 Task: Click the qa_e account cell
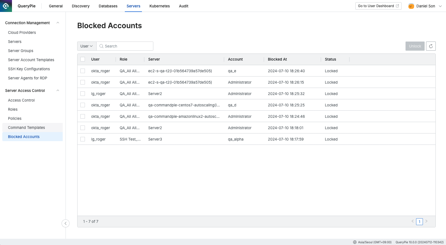[232, 71]
